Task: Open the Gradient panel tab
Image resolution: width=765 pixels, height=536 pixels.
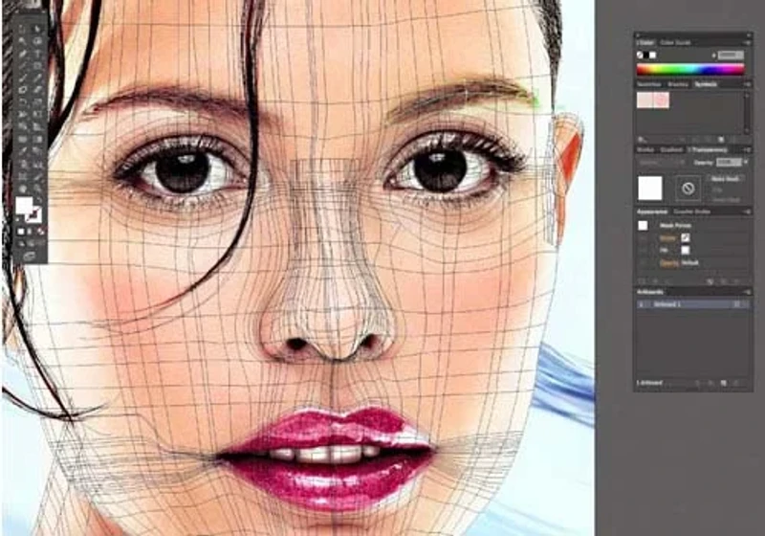Action: [x=671, y=149]
